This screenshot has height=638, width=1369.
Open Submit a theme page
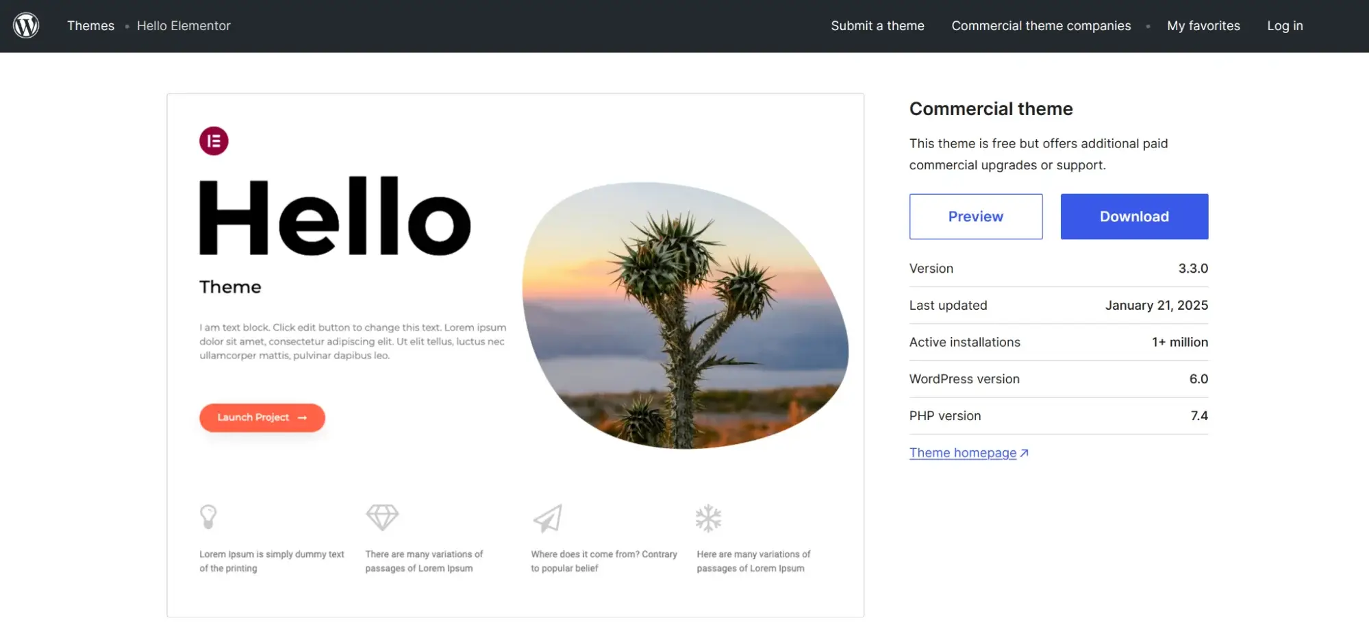(x=877, y=26)
